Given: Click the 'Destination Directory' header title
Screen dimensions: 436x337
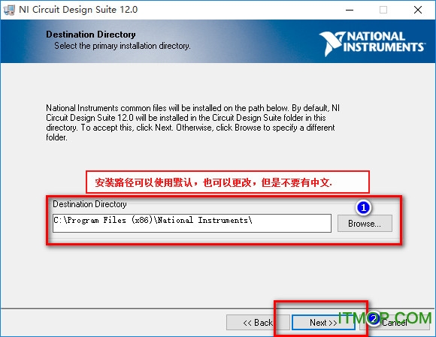Looking at the screenshot, I should pyautogui.click(x=91, y=35).
